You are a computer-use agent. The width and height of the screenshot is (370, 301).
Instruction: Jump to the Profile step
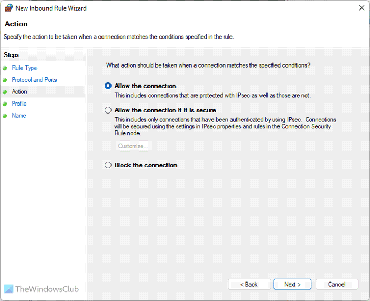click(20, 104)
